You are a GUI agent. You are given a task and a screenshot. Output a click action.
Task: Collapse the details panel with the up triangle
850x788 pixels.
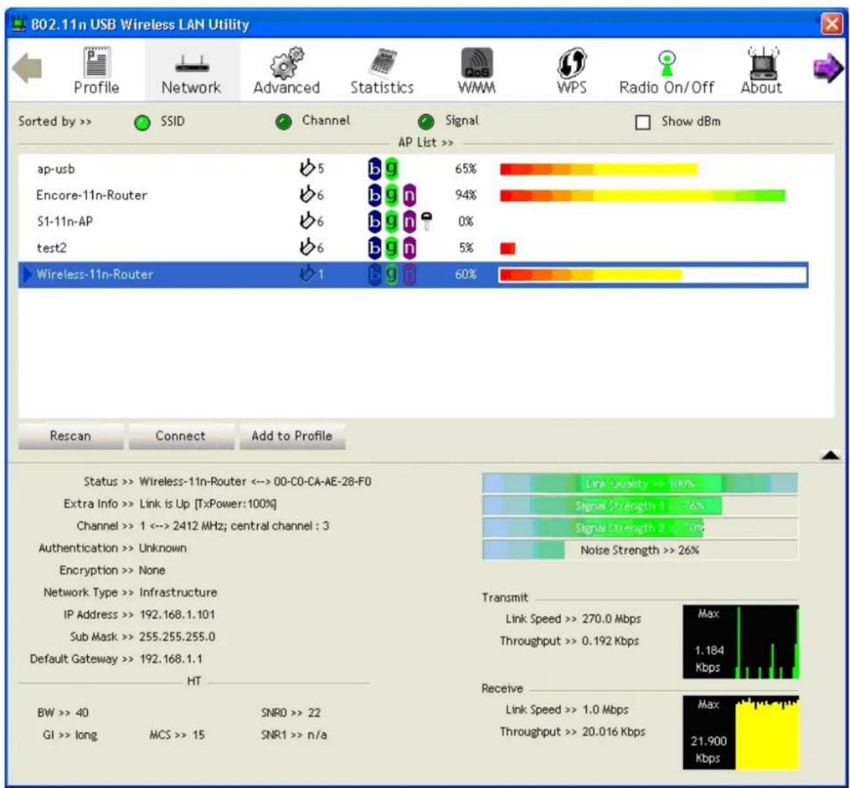[x=830, y=456]
